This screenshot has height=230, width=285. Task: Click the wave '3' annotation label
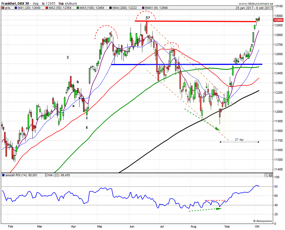68,57
